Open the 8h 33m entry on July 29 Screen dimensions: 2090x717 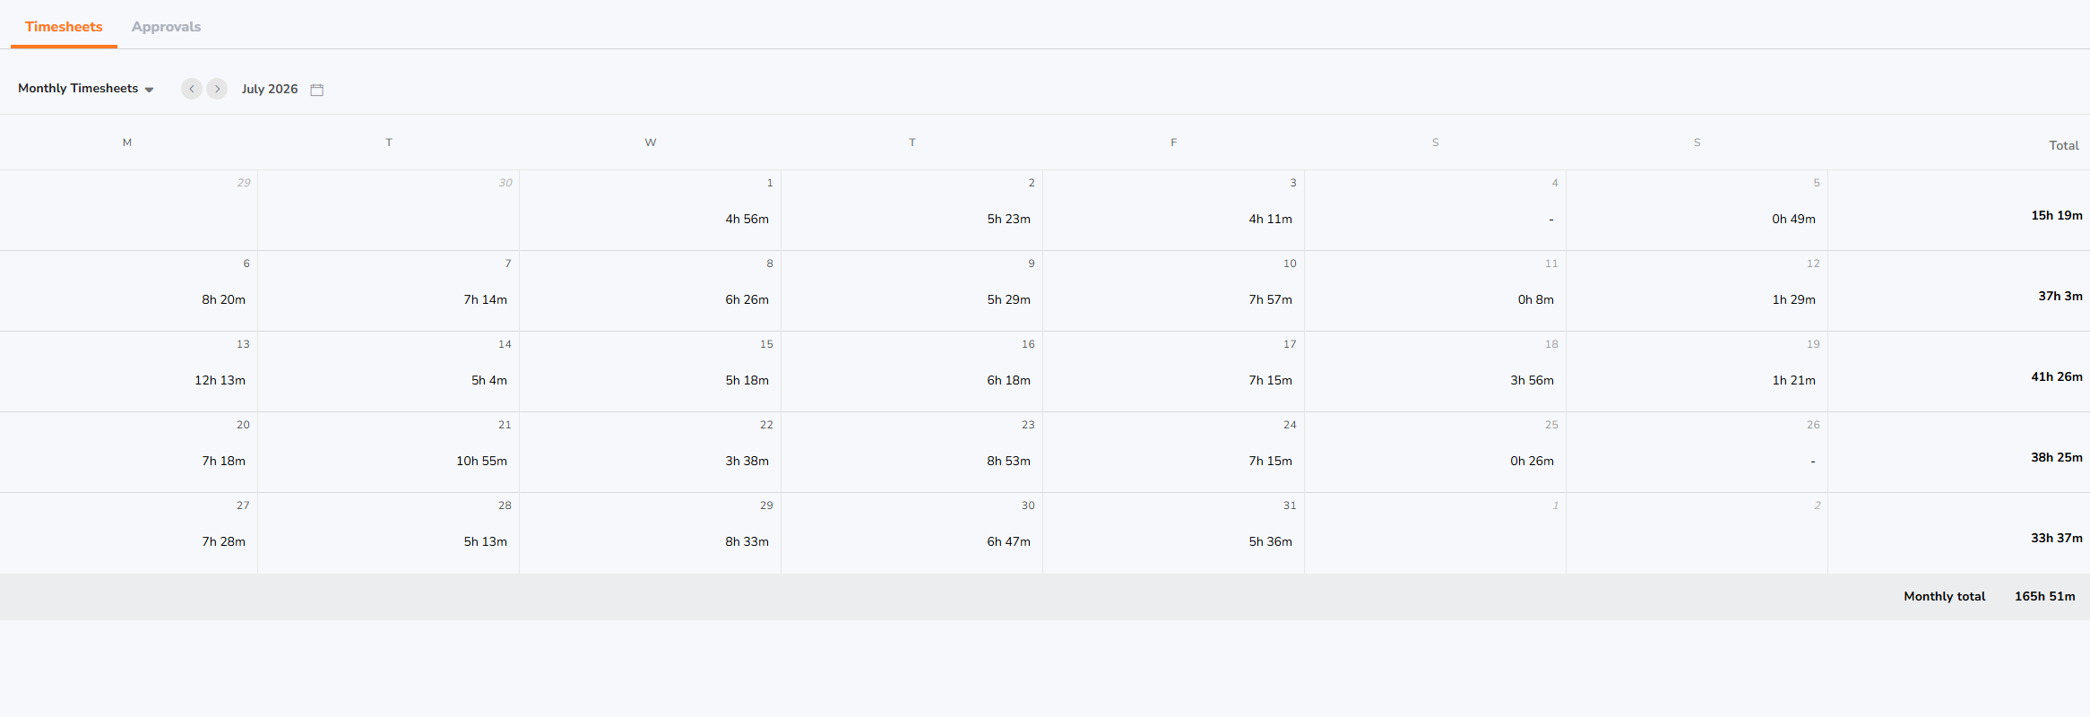[747, 541]
